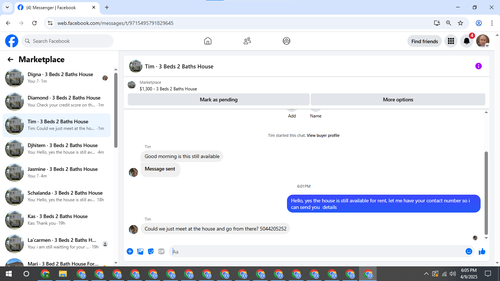Screen dimensions: 500x281
Task: Open Tim 3 Beds 2 Baths House chat
Action: coord(57,125)
